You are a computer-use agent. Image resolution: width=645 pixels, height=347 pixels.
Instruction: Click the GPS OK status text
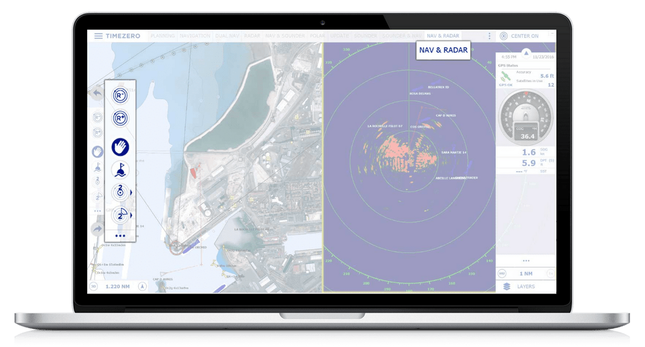click(506, 85)
